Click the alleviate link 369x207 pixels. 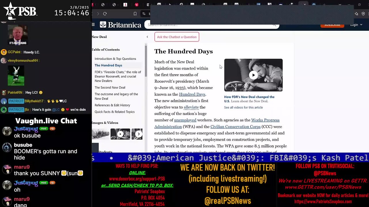tap(191, 107)
